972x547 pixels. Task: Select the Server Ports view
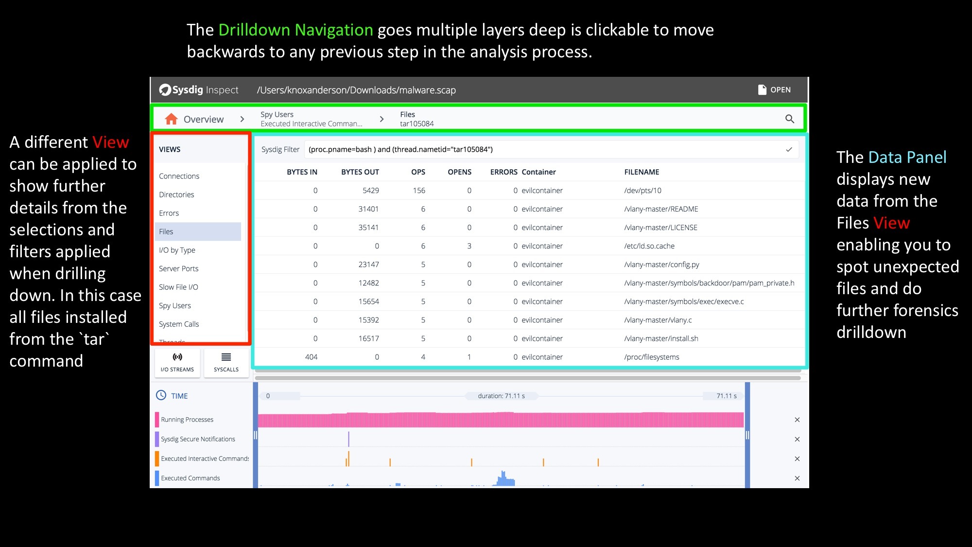(198, 268)
